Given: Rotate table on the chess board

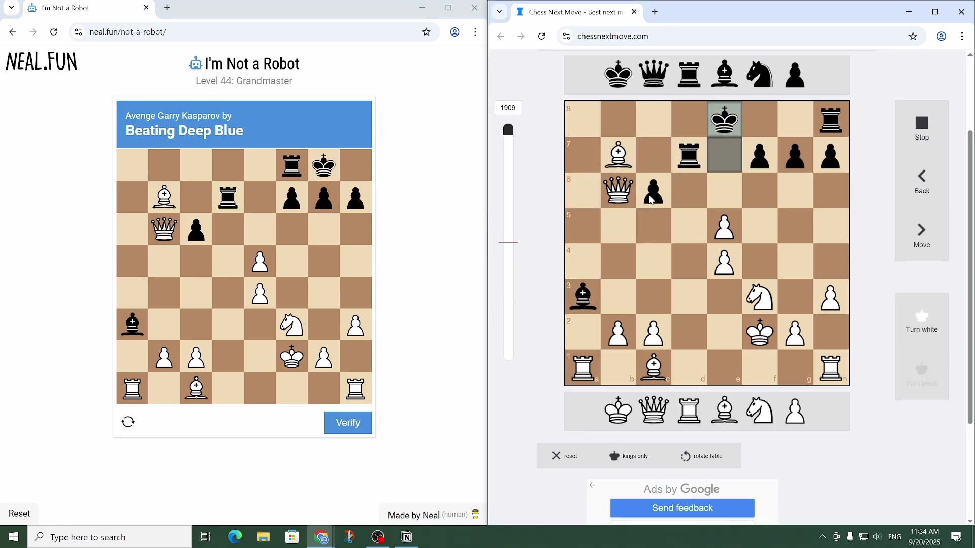Looking at the screenshot, I should tap(701, 456).
